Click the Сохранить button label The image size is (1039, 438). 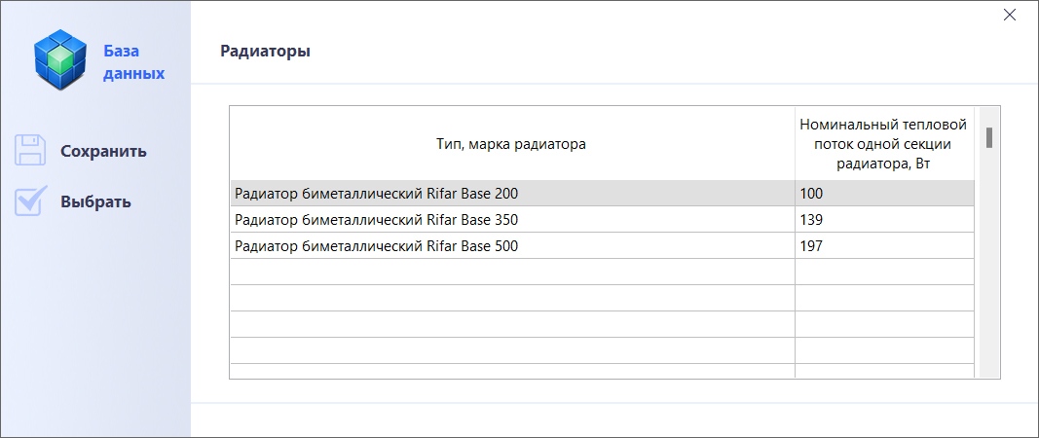tap(104, 151)
